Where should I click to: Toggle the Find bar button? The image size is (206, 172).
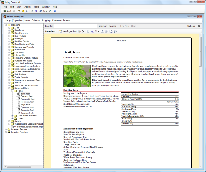point(44,11)
